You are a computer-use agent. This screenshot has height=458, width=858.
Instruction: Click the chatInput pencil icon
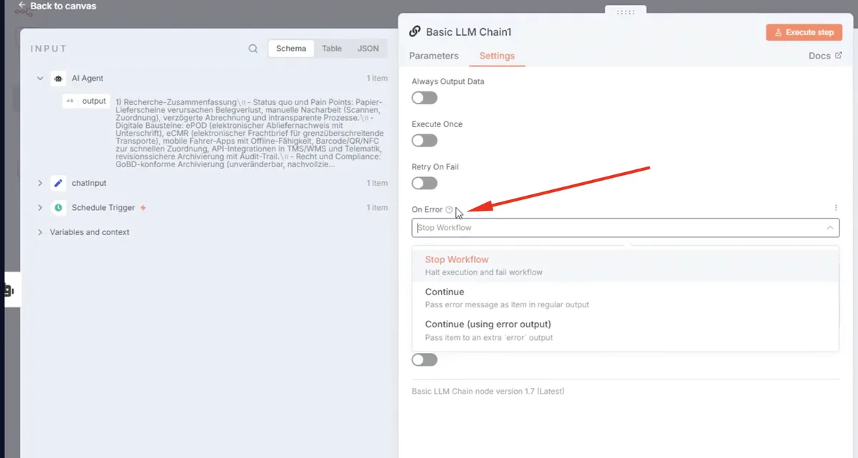pos(58,183)
